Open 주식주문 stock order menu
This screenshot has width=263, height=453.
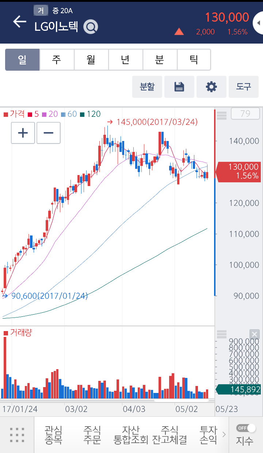pyautogui.click(x=92, y=435)
